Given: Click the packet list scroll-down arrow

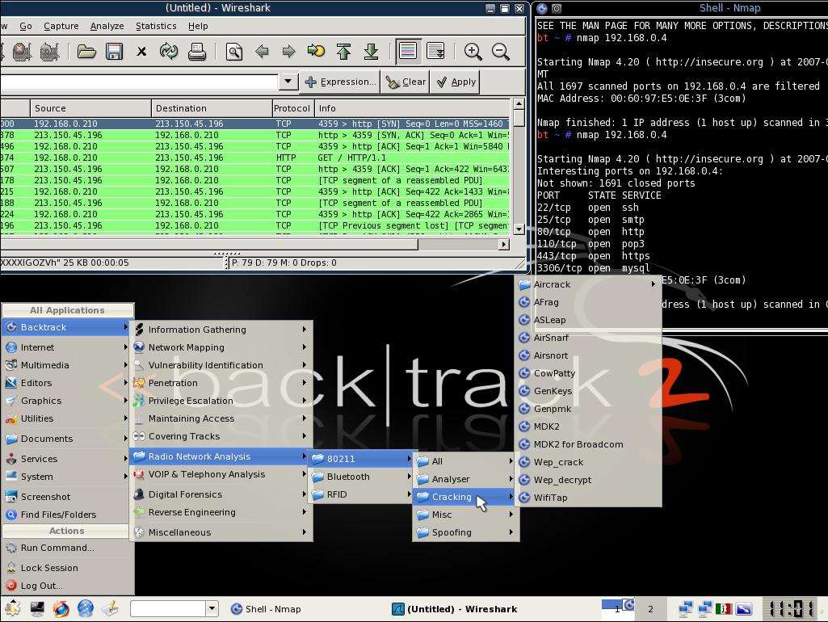Looking at the screenshot, I should [x=519, y=229].
